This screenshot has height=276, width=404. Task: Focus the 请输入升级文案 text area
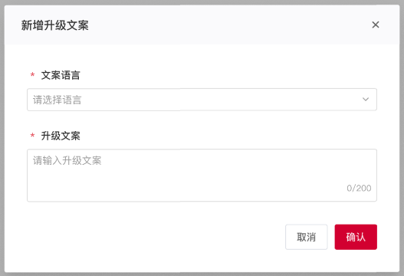click(x=202, y=176)
